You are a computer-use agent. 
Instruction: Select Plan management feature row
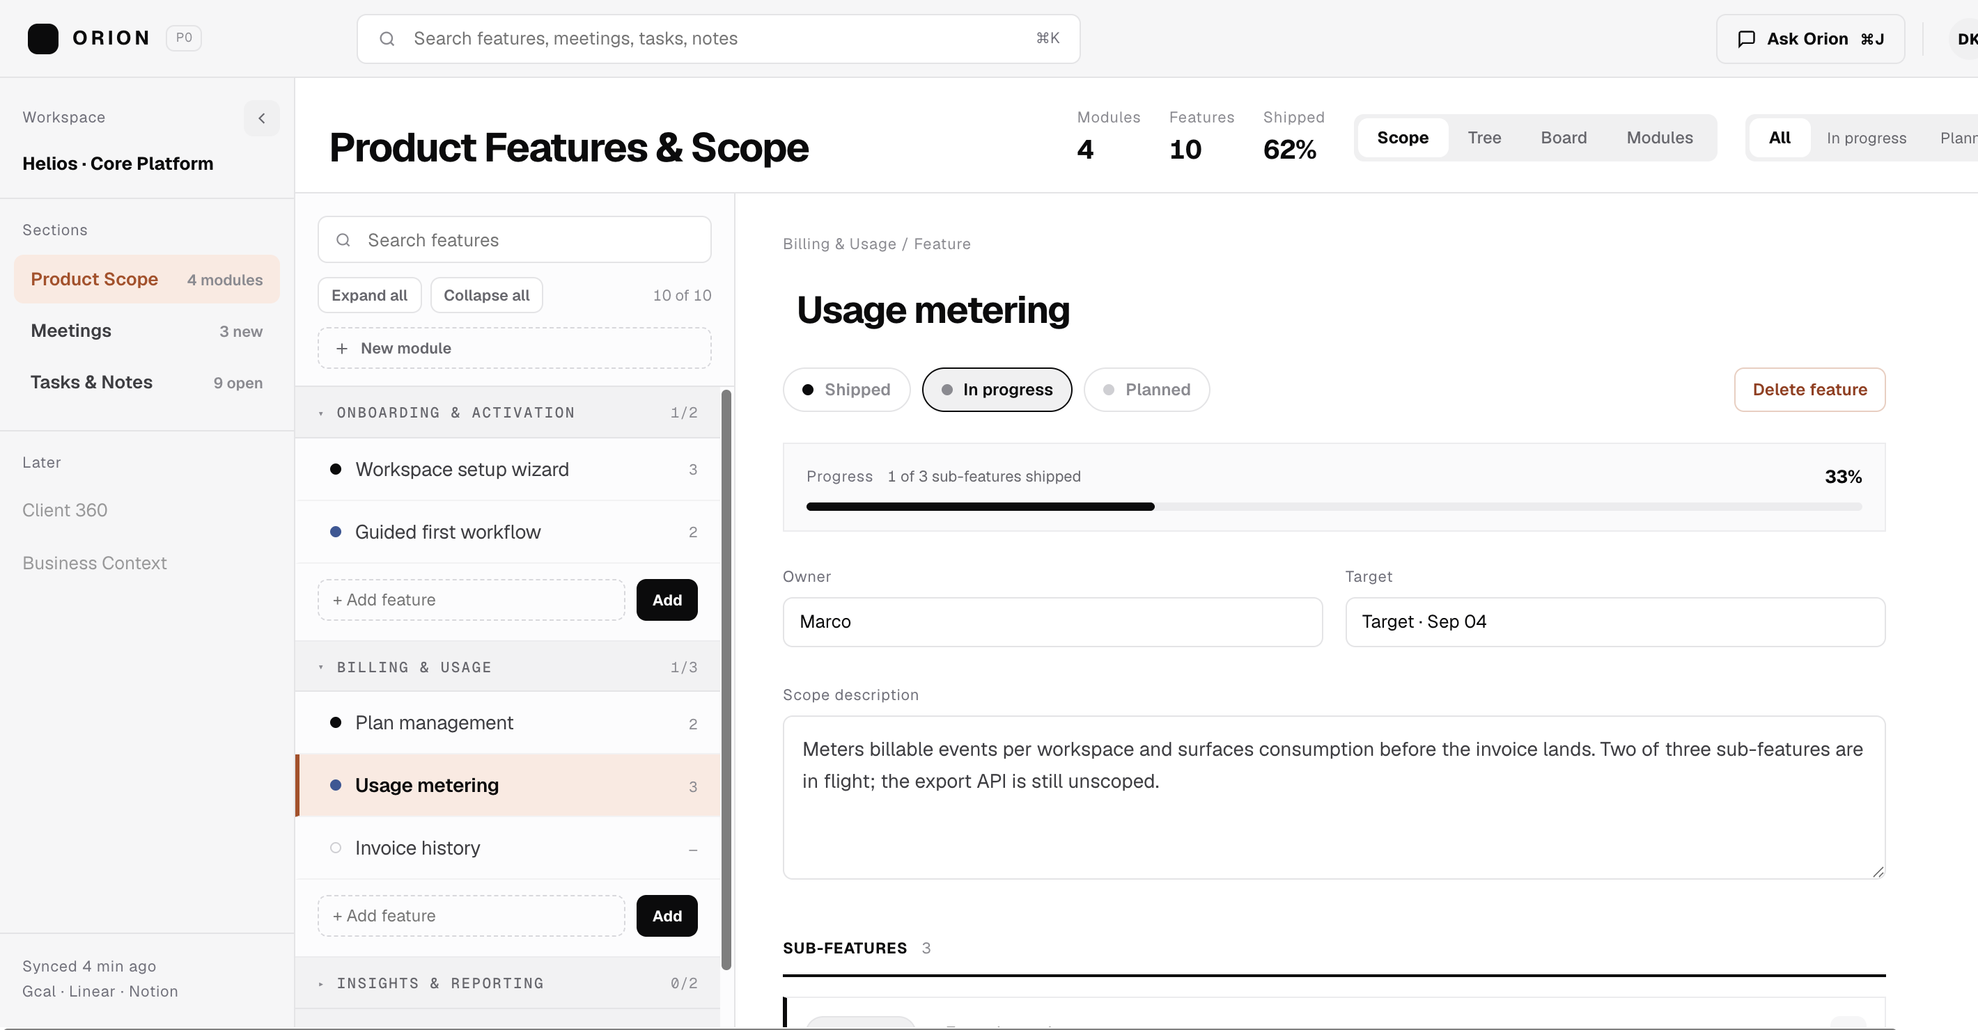pyautogui.click(x=508, y=723)
